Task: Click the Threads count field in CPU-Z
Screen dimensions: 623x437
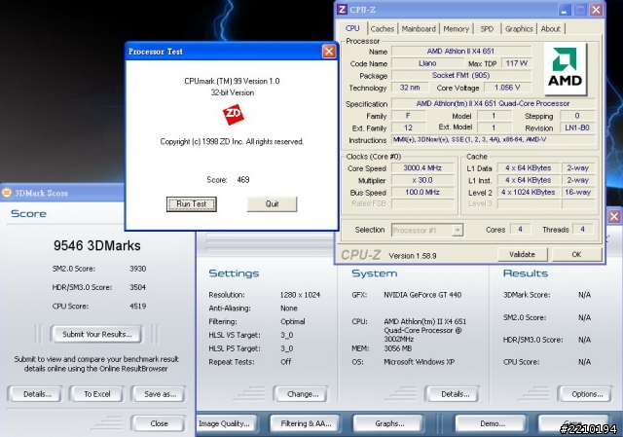Action: pyautogui.click(x=582, y=230)
